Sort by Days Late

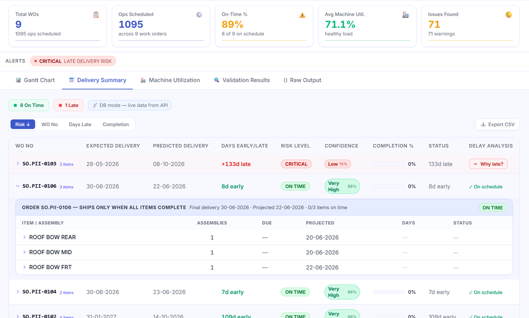[80, 124]
